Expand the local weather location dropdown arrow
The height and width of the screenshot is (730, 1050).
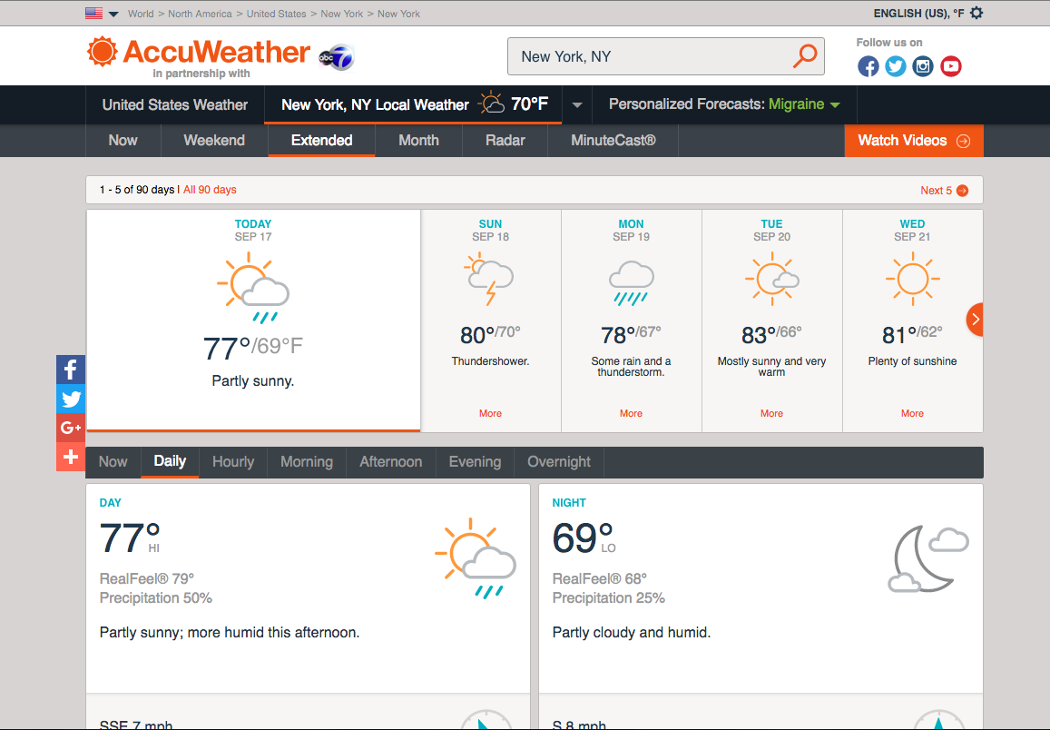point(576,104)
